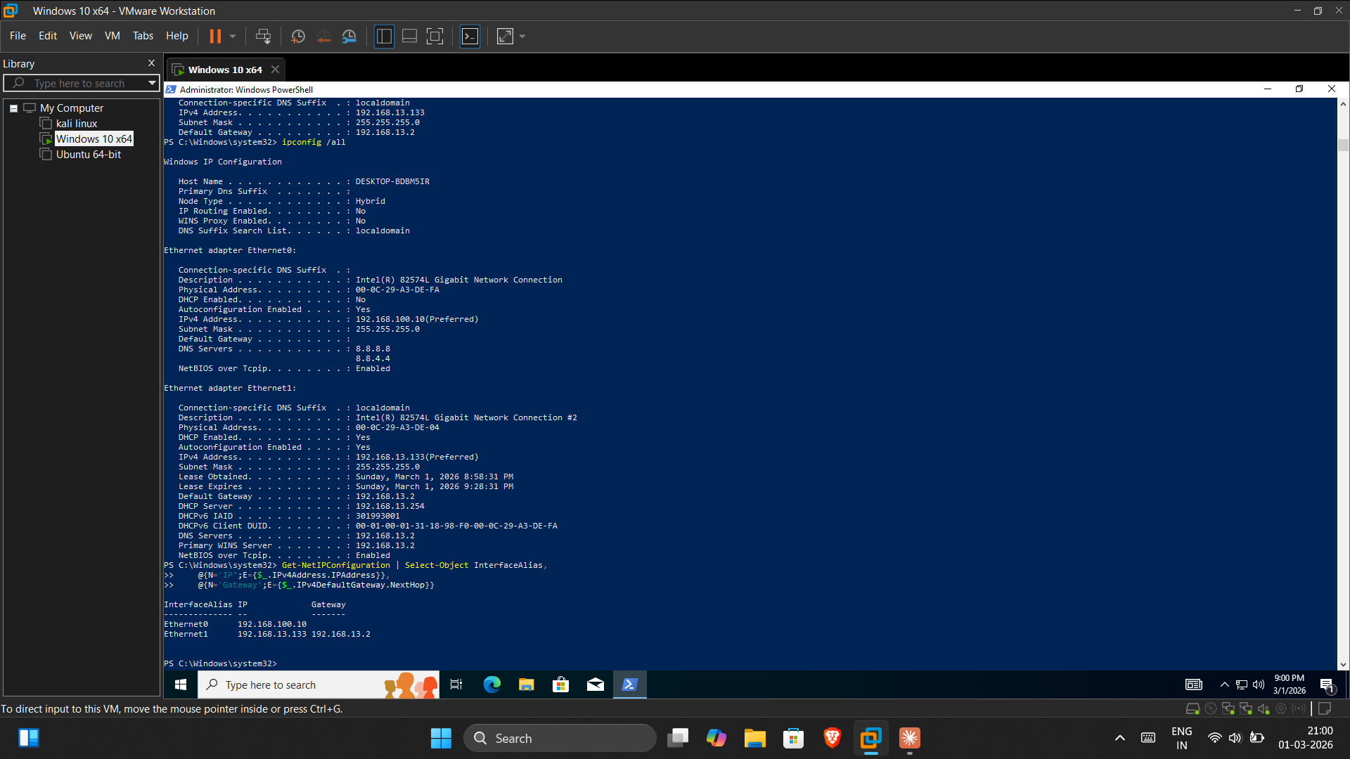
Task: Open Microsoft Store in guest taskbar
Action: pos(561,685)
